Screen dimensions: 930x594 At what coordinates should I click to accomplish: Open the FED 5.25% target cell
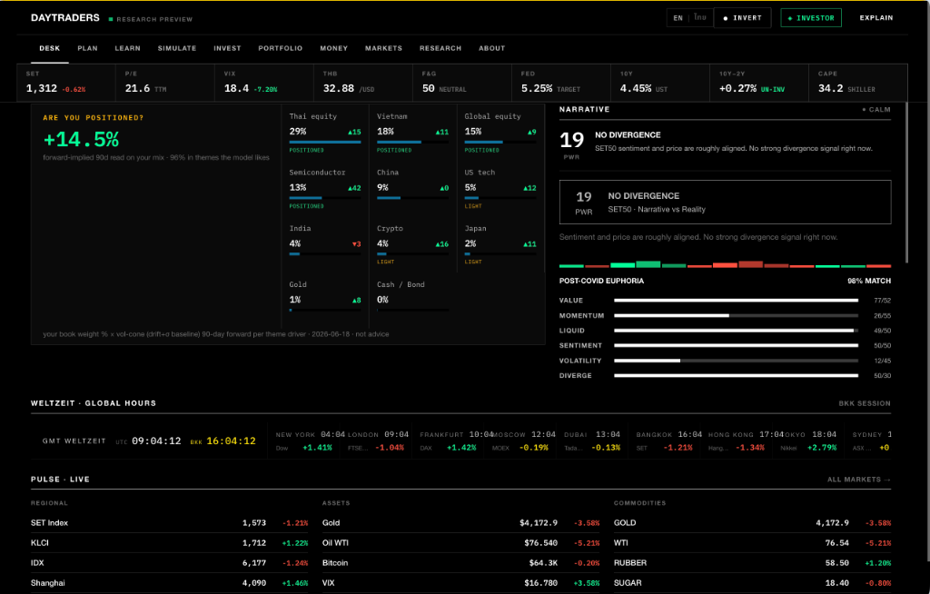pyautogui.click(x=561, y=83)
